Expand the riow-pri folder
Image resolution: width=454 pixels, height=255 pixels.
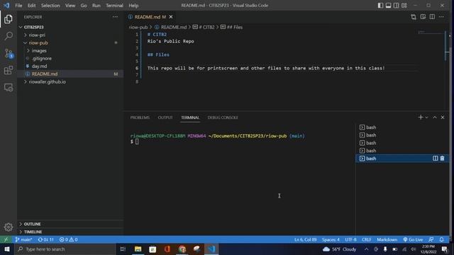70,35
